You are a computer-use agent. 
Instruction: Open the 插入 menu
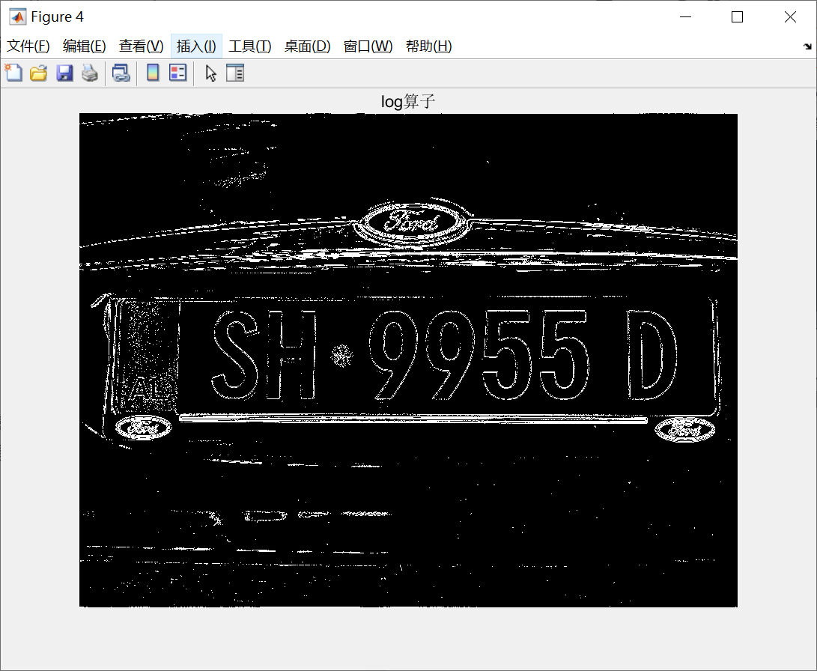[195, 46]
